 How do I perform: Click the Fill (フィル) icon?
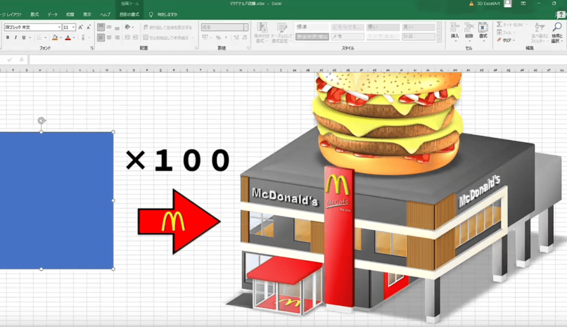(x=499, y=33)
